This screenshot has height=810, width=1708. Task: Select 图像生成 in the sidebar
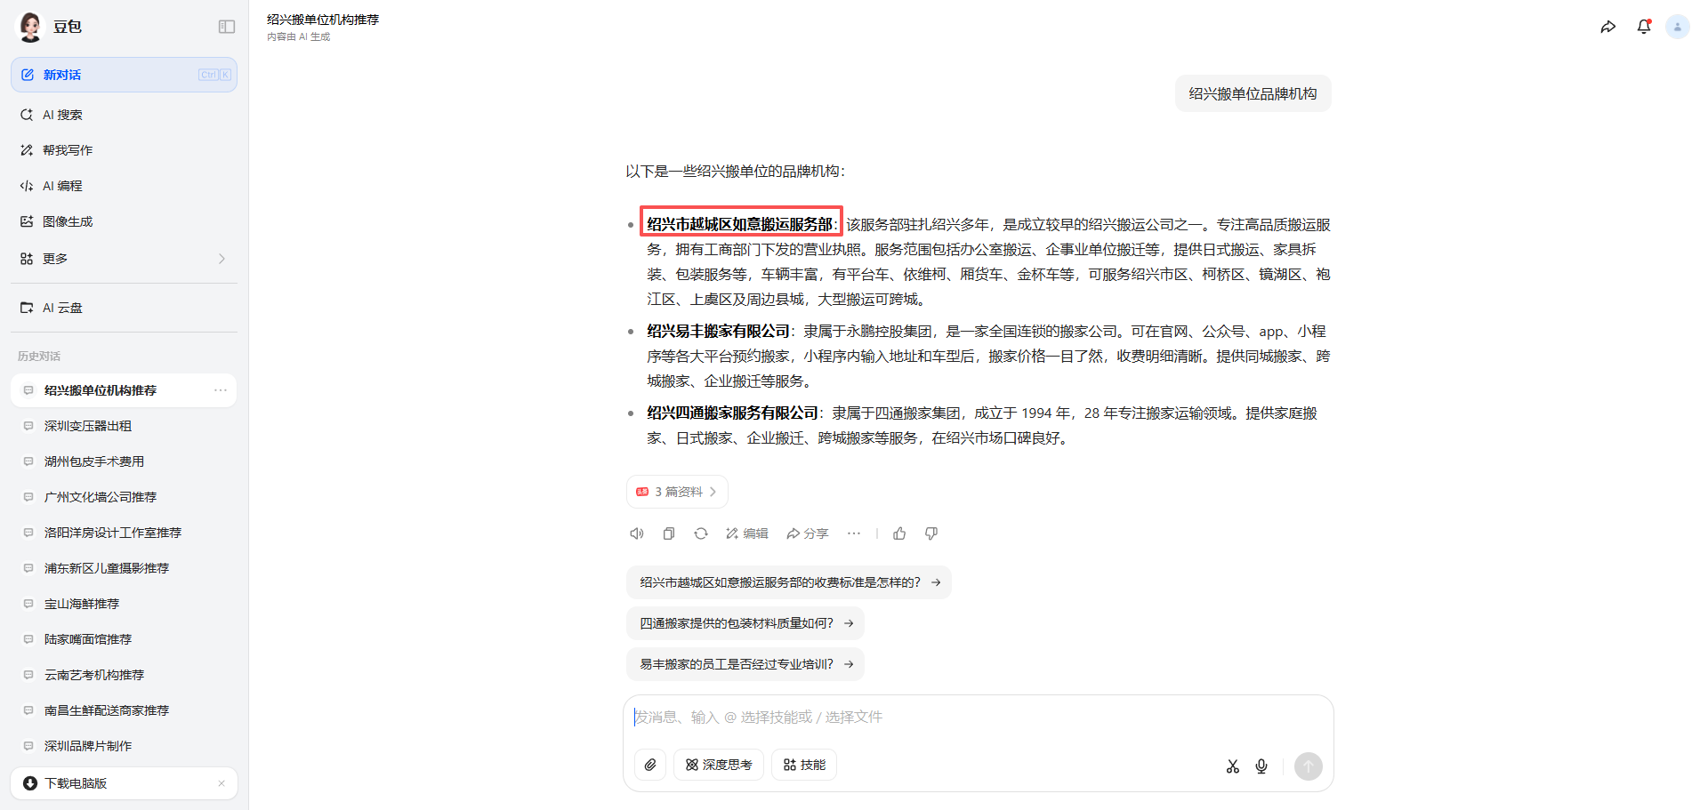tap(68, 221)
